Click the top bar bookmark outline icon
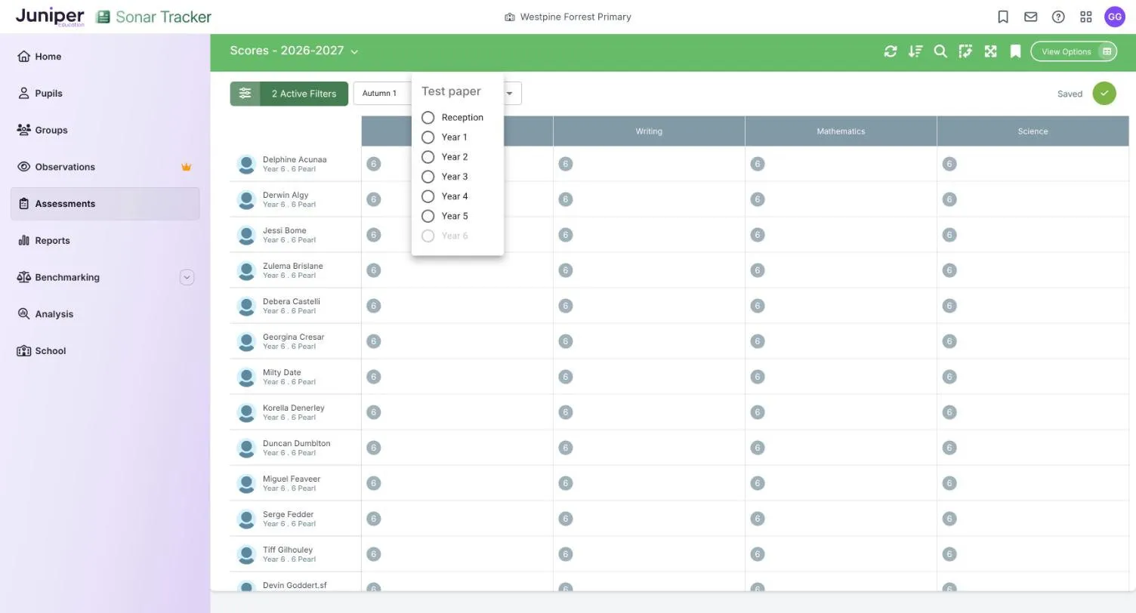The width and height of the screenshot is (1136, 613). point(1003,17)
